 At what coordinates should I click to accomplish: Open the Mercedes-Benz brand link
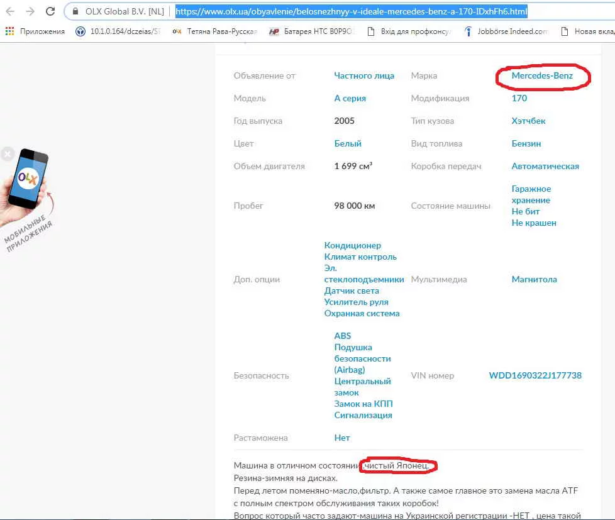point(542,75)
